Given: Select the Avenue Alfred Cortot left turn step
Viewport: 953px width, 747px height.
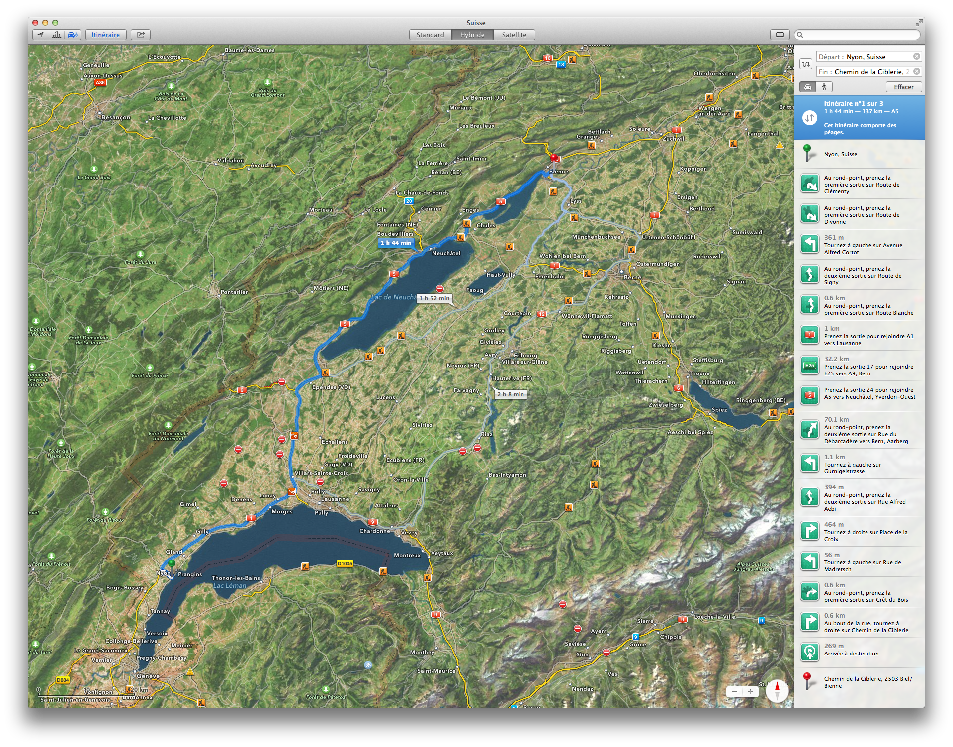Looking at the screenshot, I should (859, 245).
